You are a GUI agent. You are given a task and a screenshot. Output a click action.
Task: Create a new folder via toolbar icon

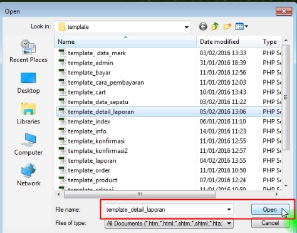(227, 26)
